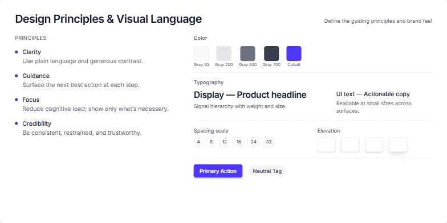Click the Gray 500 swatch caption
This screenshot has height=223, width=447.
coord(247,65)
